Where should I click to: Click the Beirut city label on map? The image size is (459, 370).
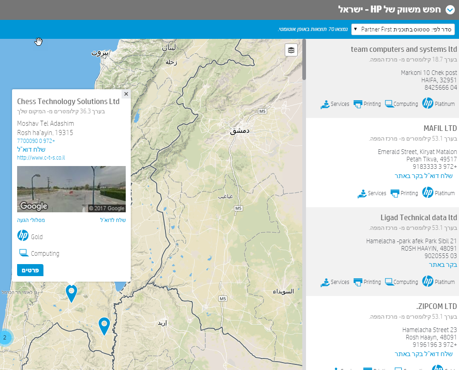(x=100, y=53)
